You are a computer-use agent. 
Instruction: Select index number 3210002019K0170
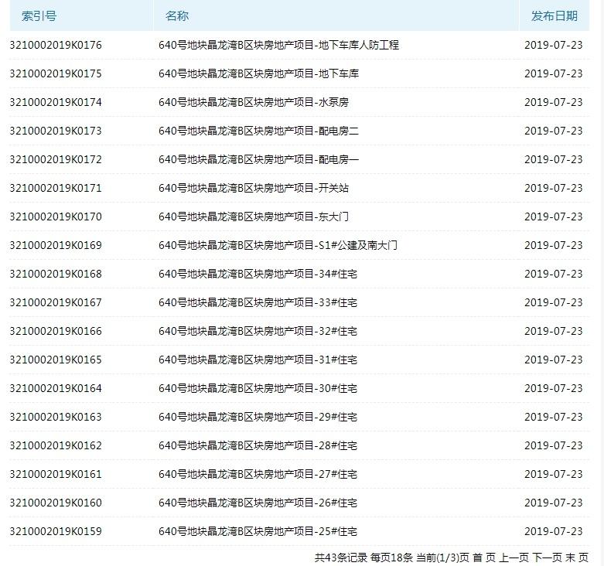[x=56, y=217]
